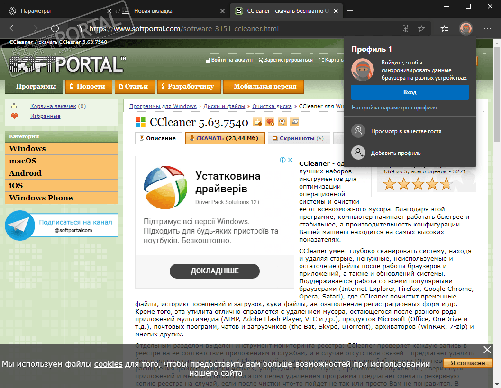Click the blue Вход button
This screenshot has height=388, width=501.
tap(410, 92)
